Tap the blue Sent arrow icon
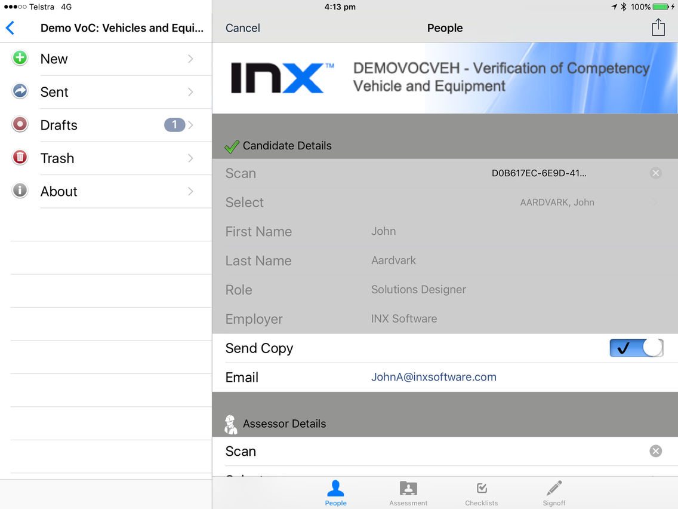Screen dimensions: 678x509 pyautogui.click(x=20, y=91)
